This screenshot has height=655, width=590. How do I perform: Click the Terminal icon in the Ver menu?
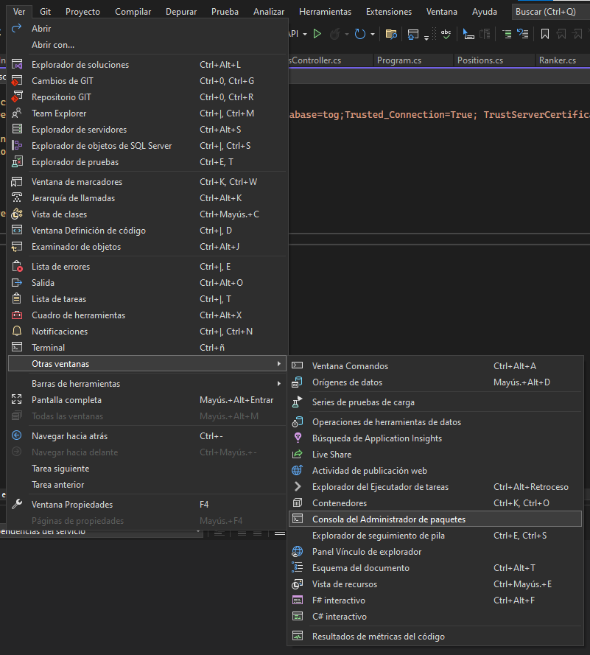[x=17, y=347]
